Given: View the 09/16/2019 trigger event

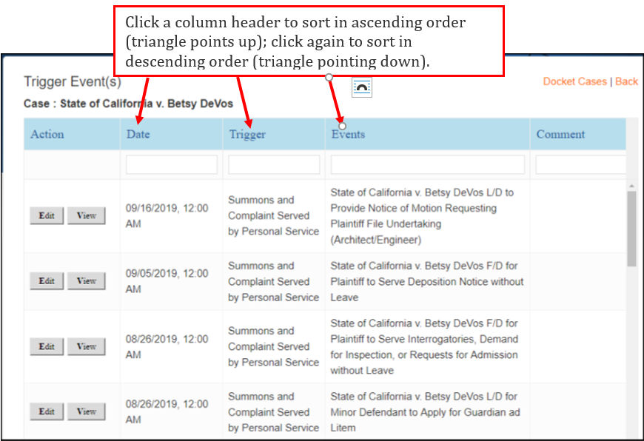Looking at the screenshot, I should tap(87, 215).
